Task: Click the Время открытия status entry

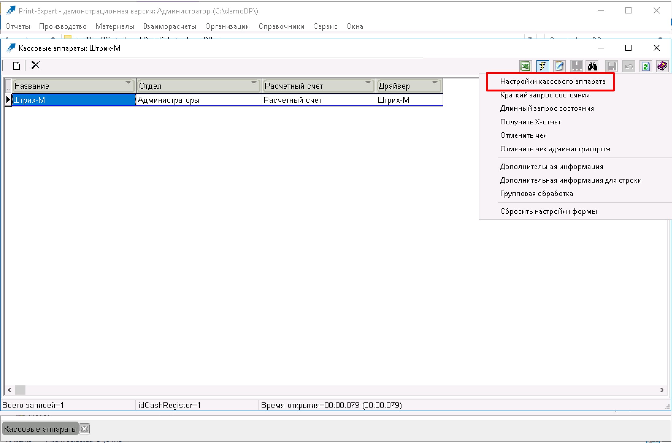Action: (331, 405)
